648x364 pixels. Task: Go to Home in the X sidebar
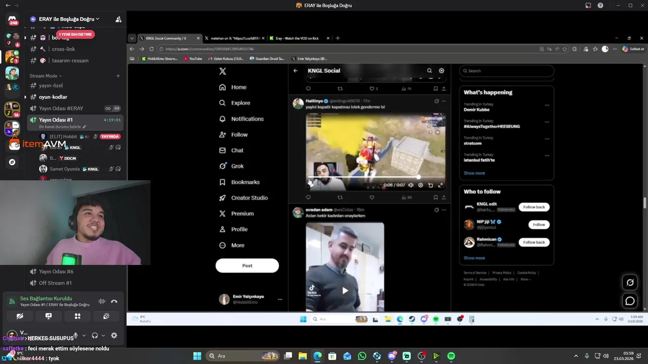[233, 87]
